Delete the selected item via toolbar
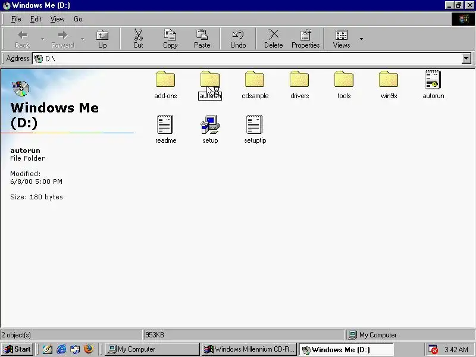The height and width of the screenshot is (357, 476). 274,39
